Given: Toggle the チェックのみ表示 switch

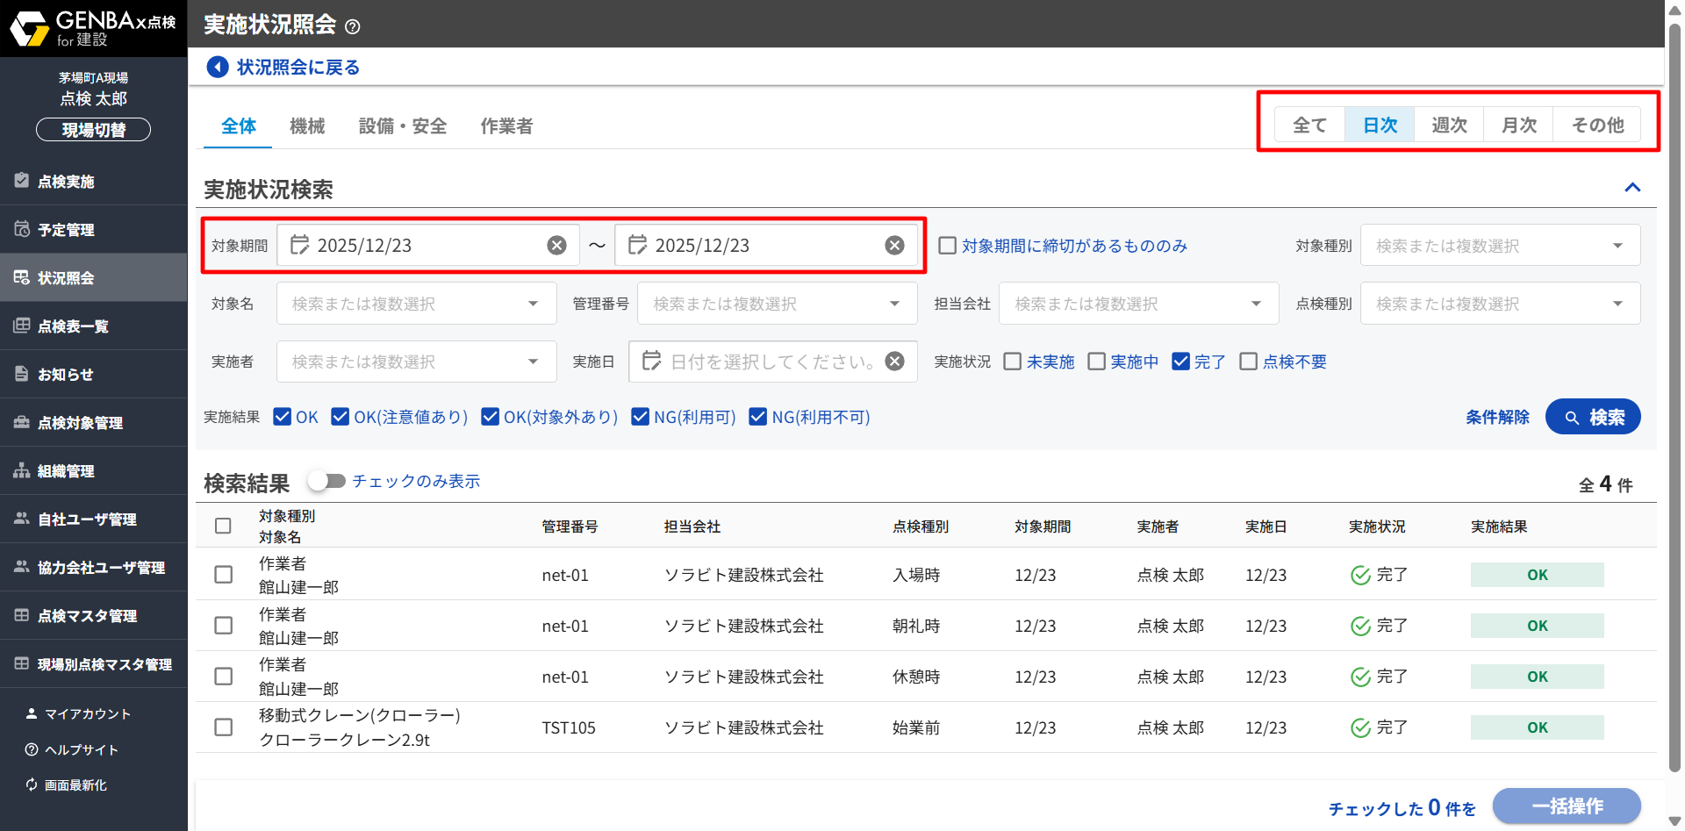Looking at the screenshot, I should point(327,481).
